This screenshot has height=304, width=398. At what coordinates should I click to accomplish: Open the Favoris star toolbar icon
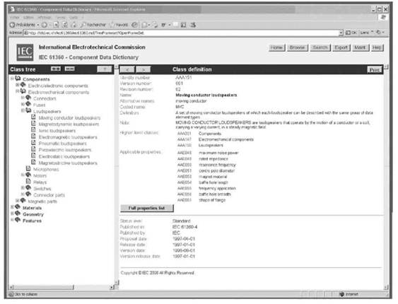[x=112, y=25]
